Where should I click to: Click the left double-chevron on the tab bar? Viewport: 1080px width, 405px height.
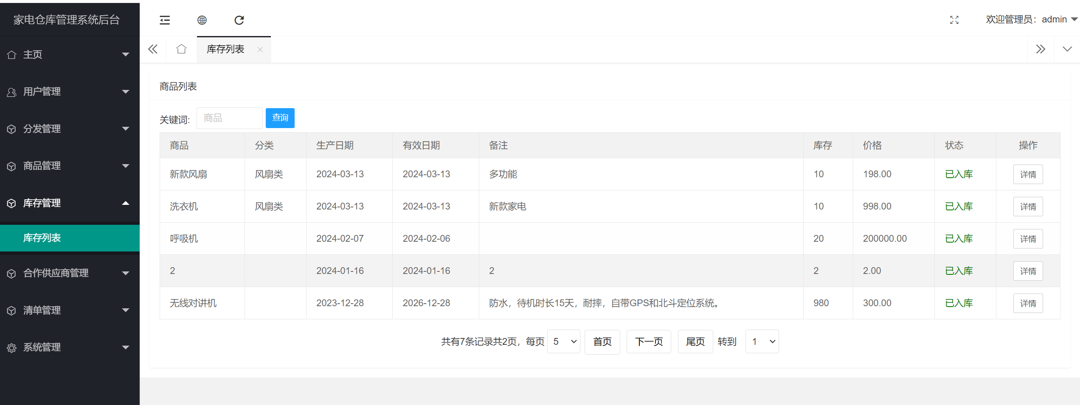click(x=153, y=49)
